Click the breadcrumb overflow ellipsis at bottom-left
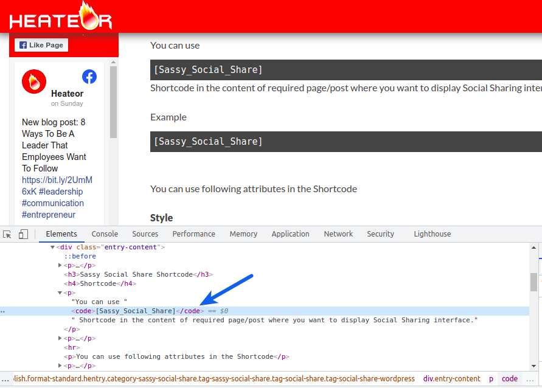This screenshot has width=542, height=388. point(5,379)
